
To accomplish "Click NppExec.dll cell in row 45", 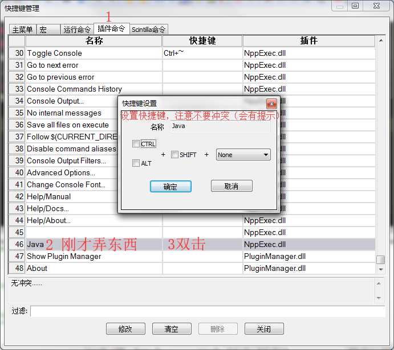I will coord(309,232).
